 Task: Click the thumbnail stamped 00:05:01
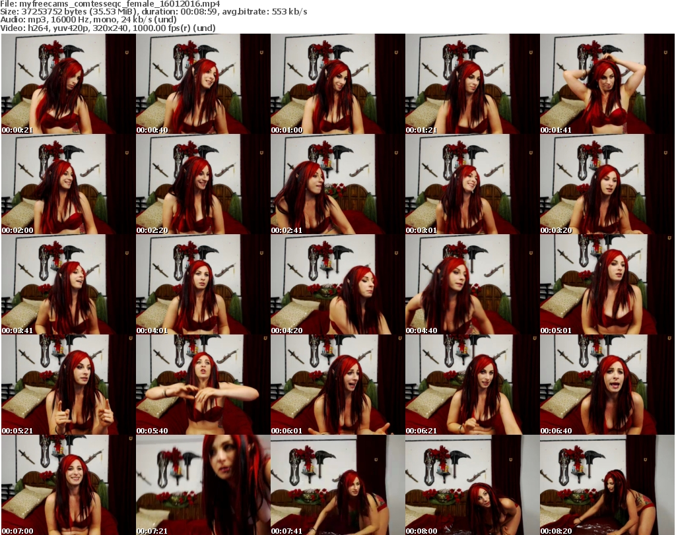607,285
